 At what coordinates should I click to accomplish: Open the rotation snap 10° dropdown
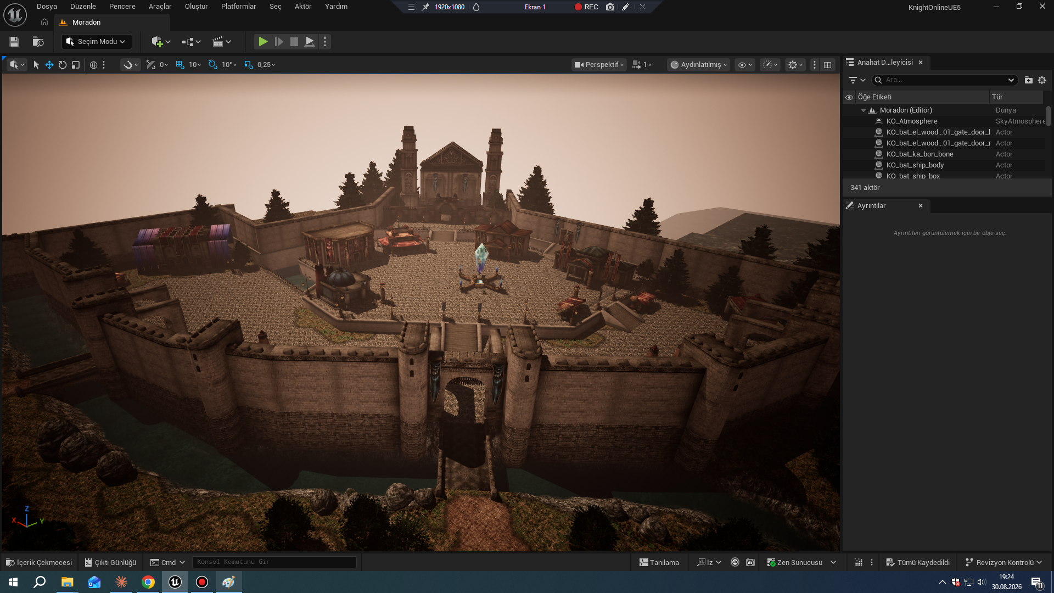(x=229, y=65)
